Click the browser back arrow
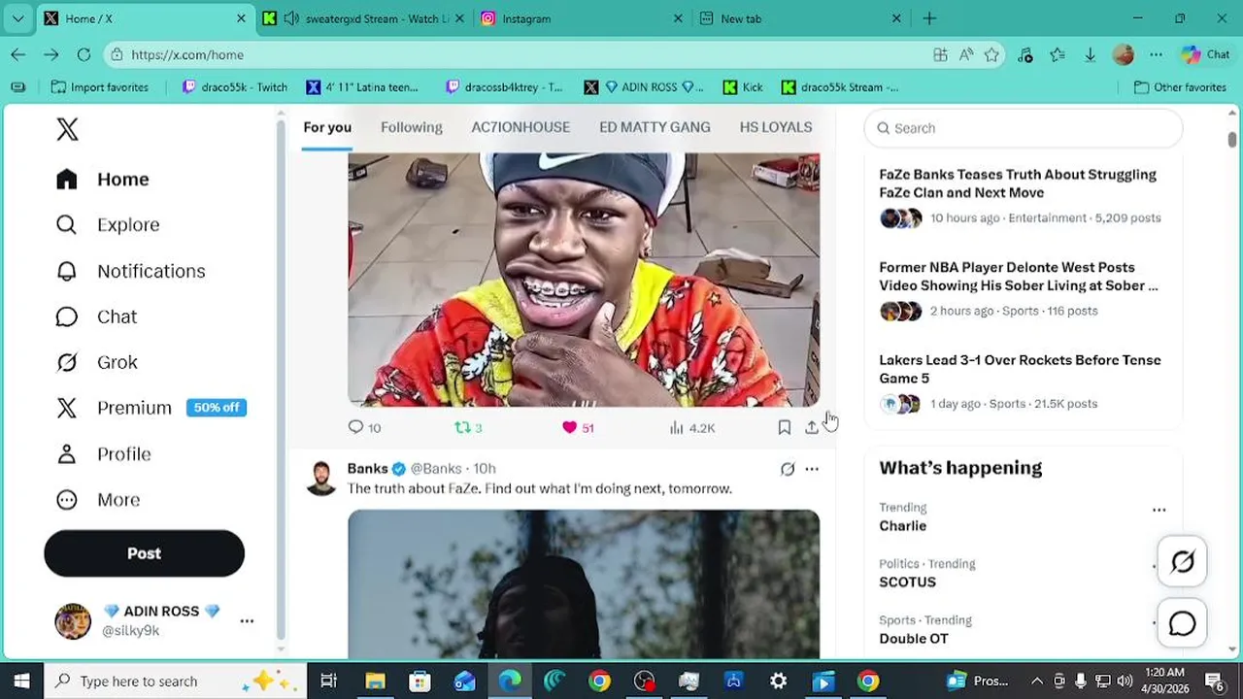The image size is (1243, 699). [x=18, y=55]
